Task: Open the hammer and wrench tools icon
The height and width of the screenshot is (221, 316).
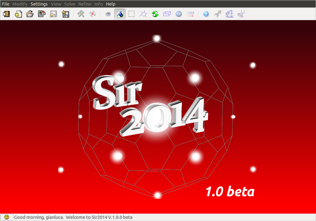Action: [x=81, y=14]
